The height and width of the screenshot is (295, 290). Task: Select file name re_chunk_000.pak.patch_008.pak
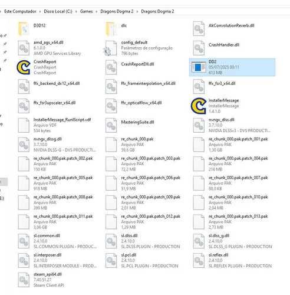(x=63, y=197)
